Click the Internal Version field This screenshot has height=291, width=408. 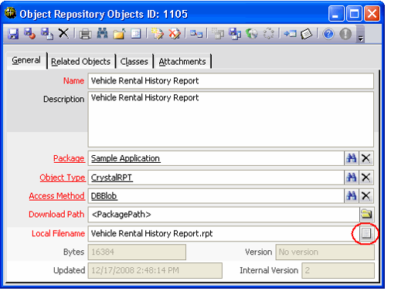(x=338, y=270)
